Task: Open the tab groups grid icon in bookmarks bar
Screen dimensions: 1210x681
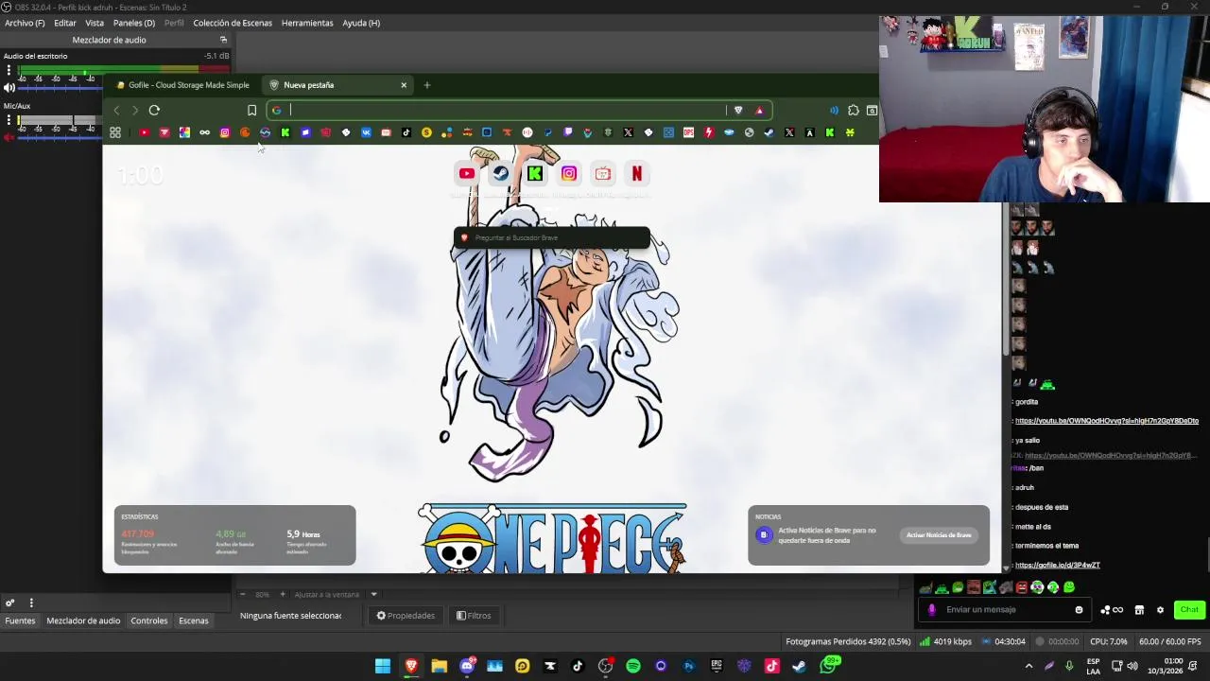Action: coord(115,132)
